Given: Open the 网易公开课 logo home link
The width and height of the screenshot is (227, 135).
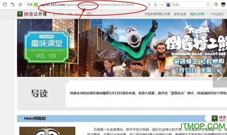Looking at the screenshot, I should [32, 14].
